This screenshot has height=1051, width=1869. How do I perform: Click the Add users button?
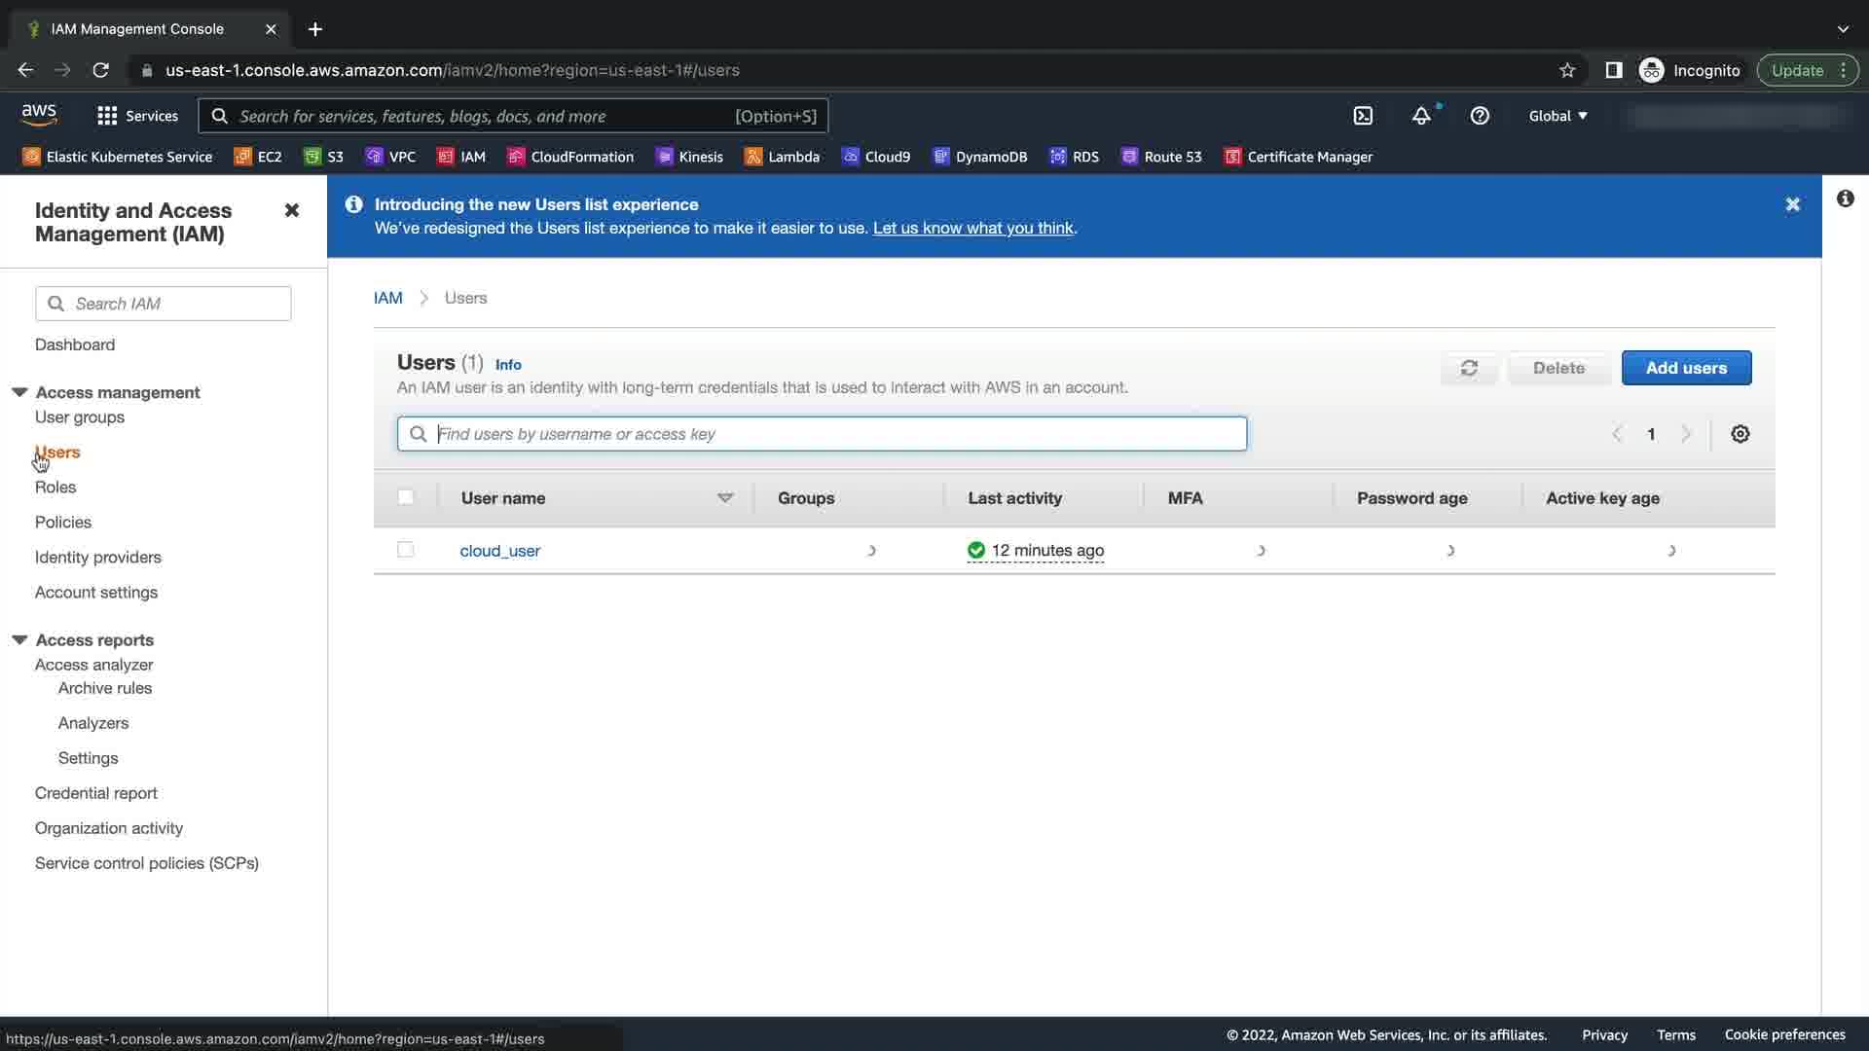(x=1686, y=368)
